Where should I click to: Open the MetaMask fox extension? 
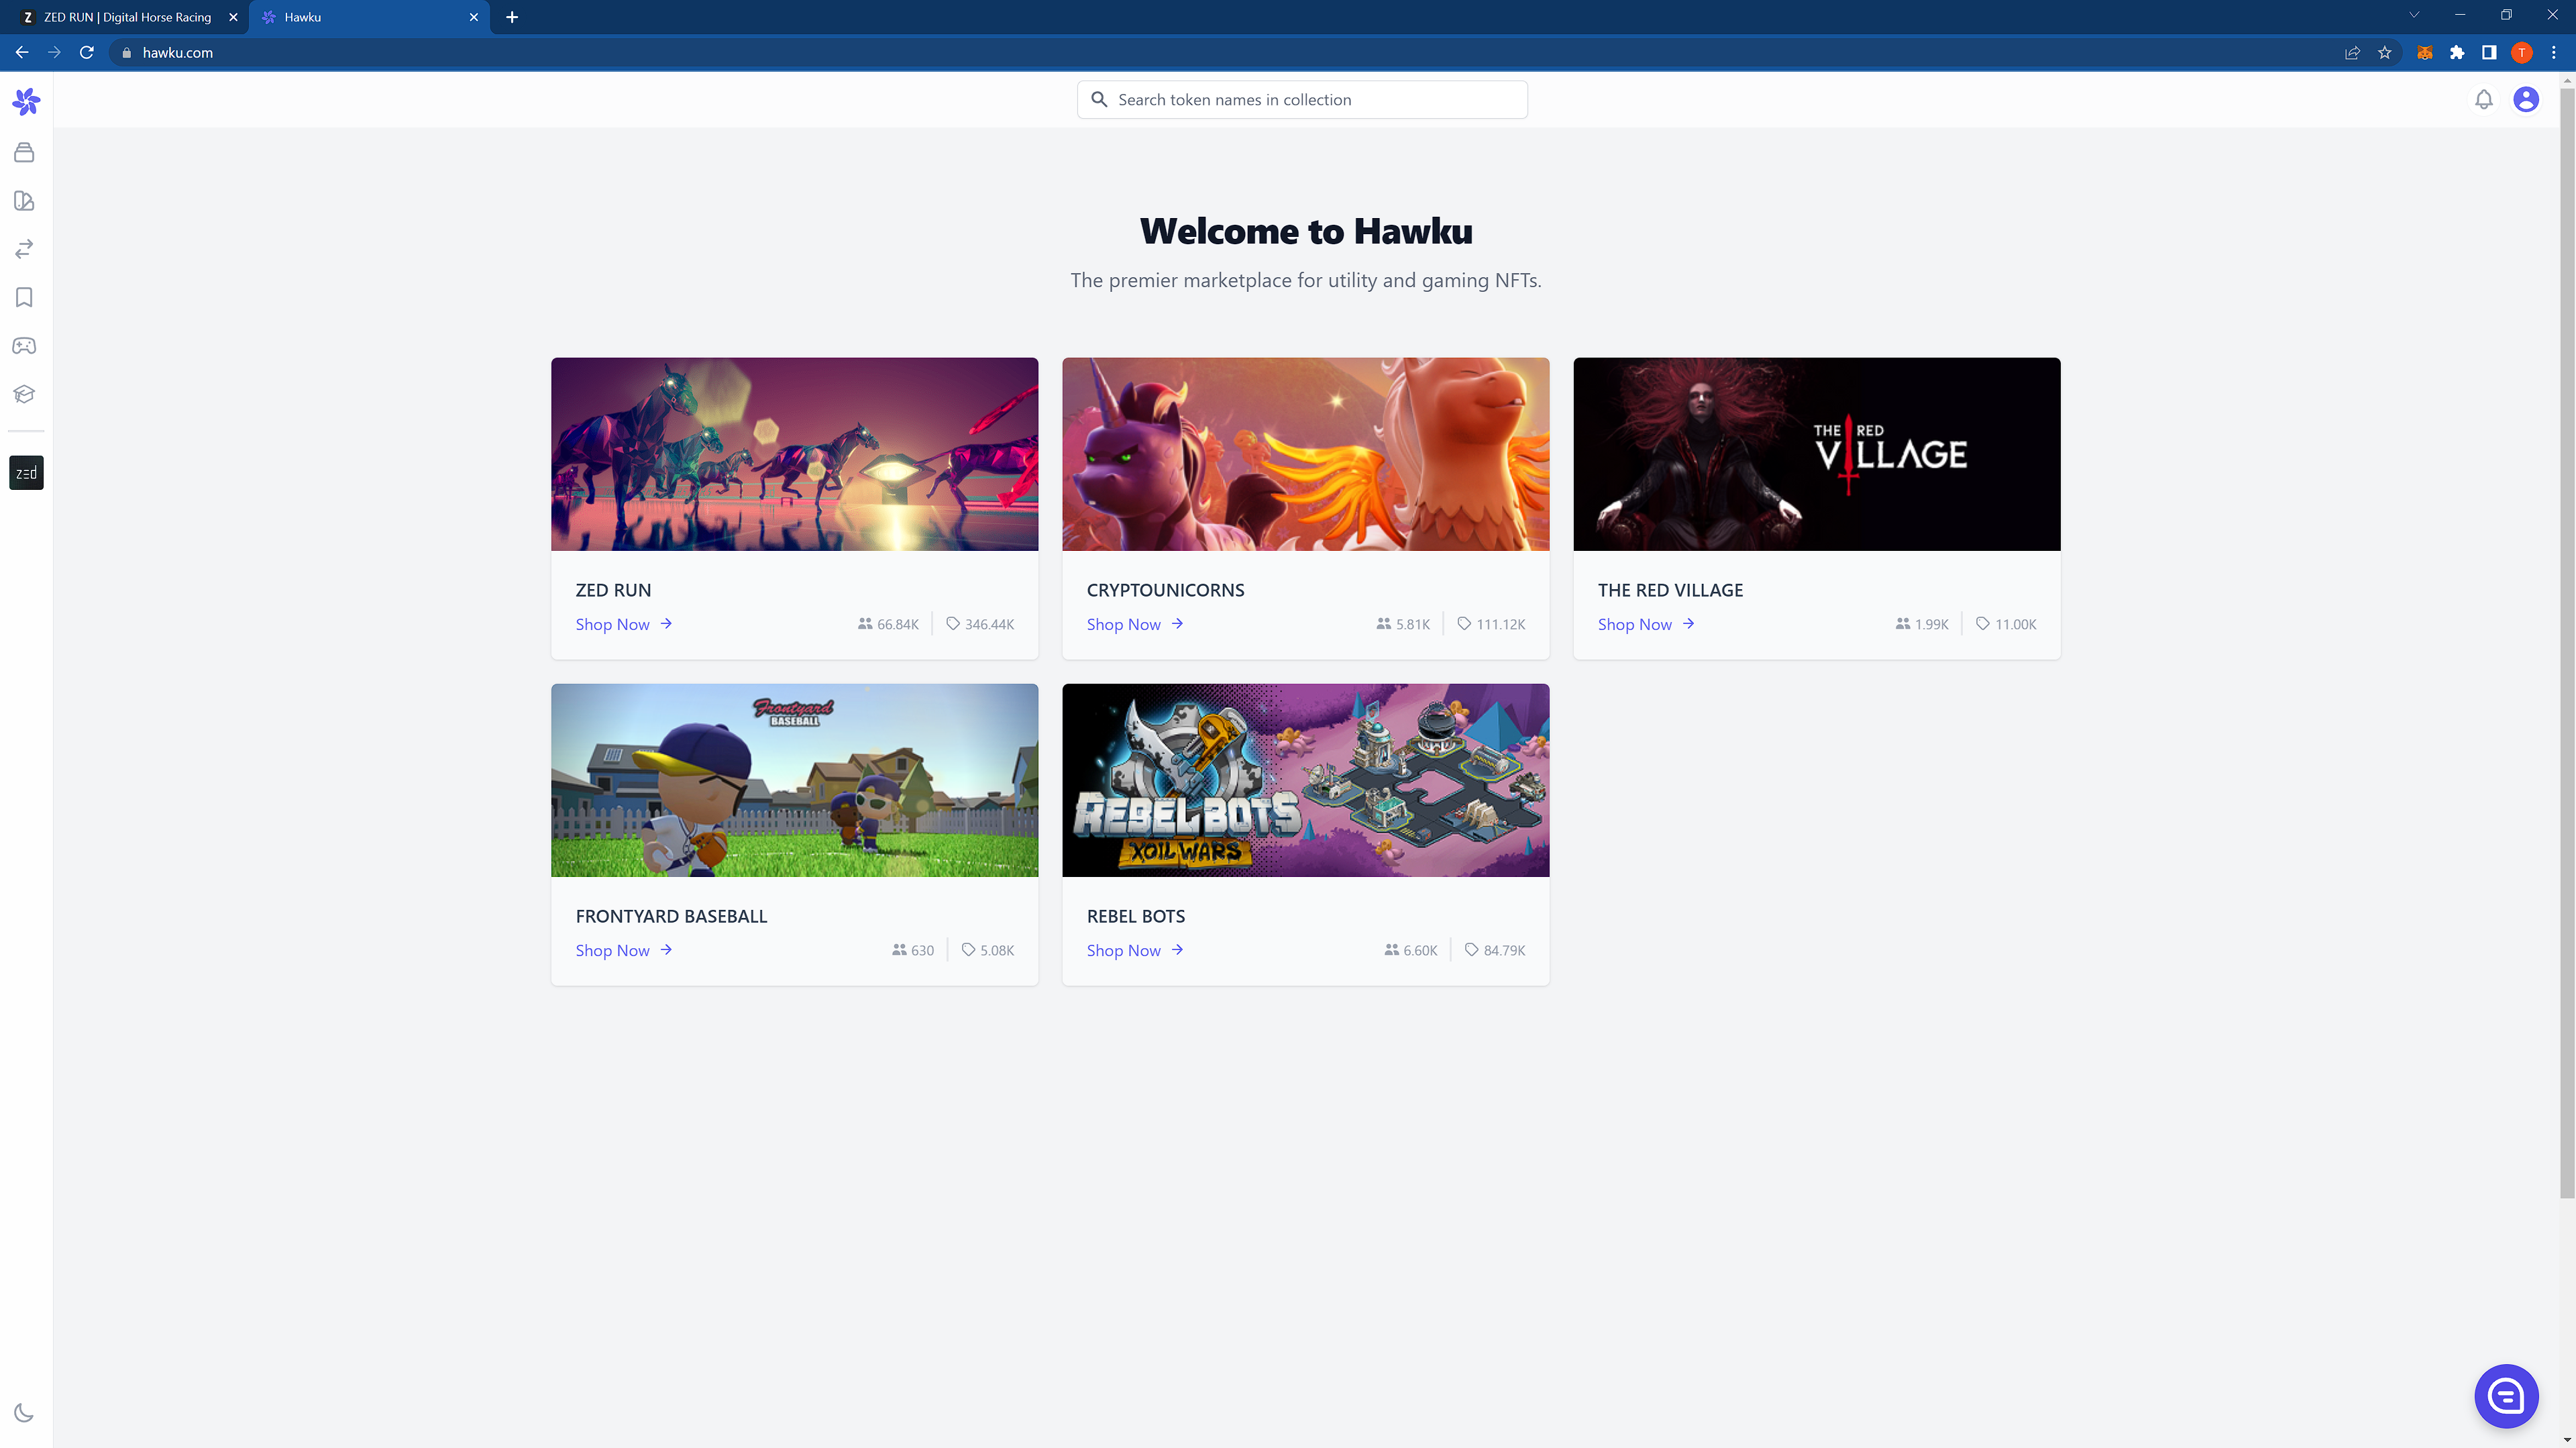coord(2425,53)
